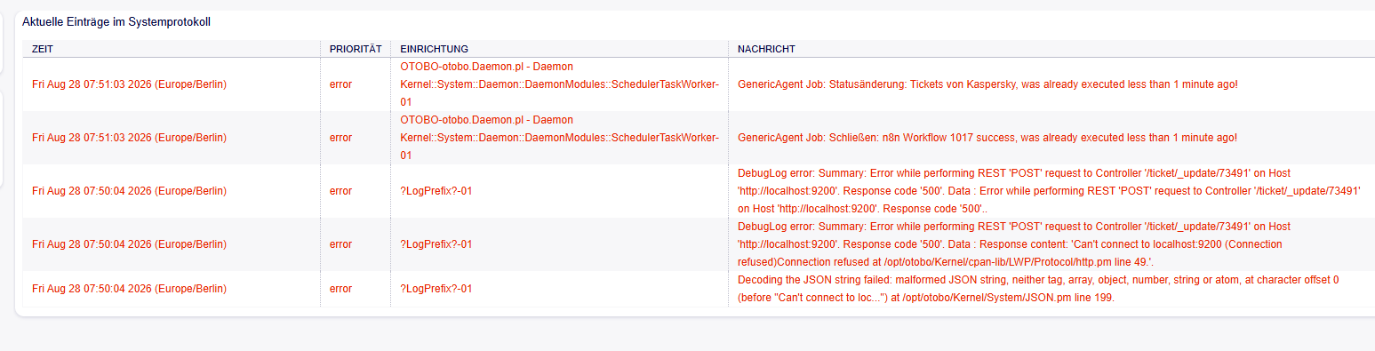Click the error priority of the n8n row
This screenshot has width=1375, height=351.
coord(340,138)
